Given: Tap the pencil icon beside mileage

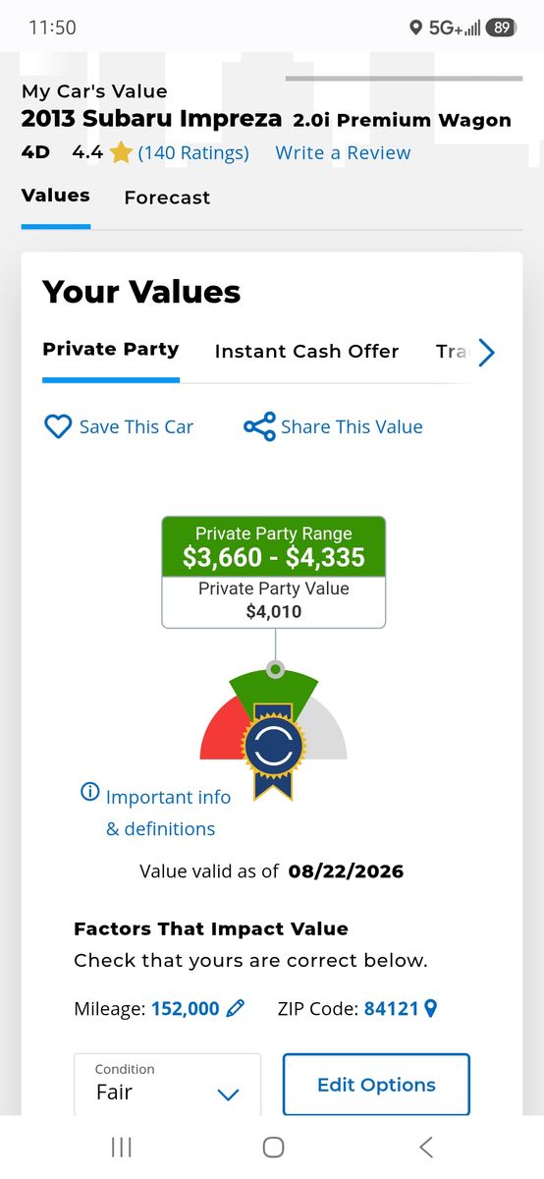Looking at the screenshot, I should pos(235,1008).
